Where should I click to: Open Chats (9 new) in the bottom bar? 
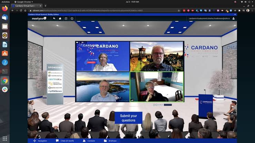65,141
